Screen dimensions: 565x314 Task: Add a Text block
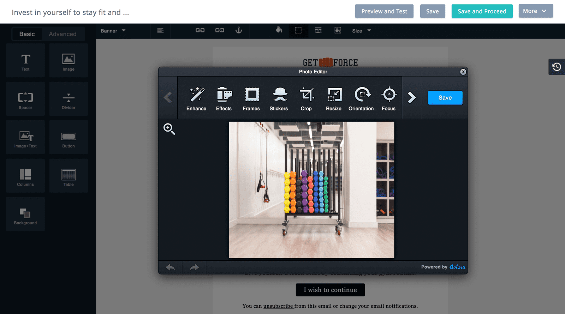pyautogui.click(x=25, y=61)
